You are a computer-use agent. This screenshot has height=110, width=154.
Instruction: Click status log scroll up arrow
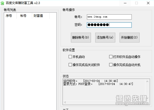(x=147, y=81)
